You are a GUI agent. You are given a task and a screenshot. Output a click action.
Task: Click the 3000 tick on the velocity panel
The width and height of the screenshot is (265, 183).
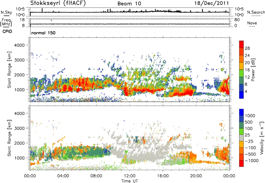tap(19, 128)
